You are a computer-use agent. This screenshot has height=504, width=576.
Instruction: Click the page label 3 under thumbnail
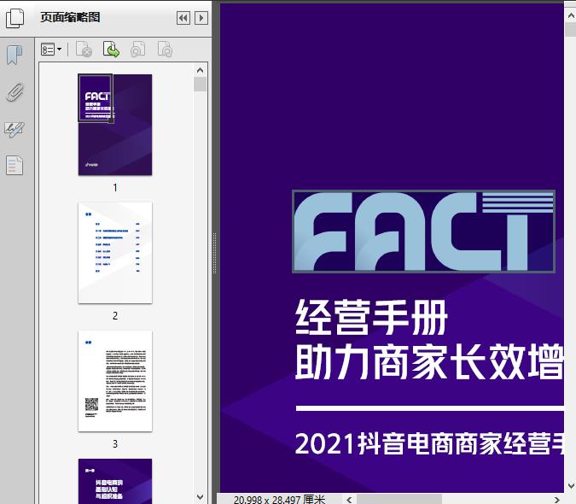(x=115, y=444)
